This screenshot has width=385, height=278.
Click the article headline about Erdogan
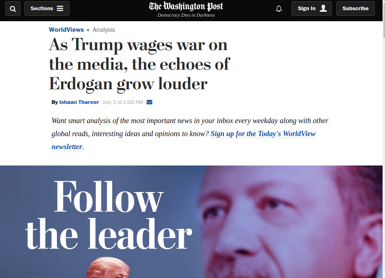tap(139, 64)
